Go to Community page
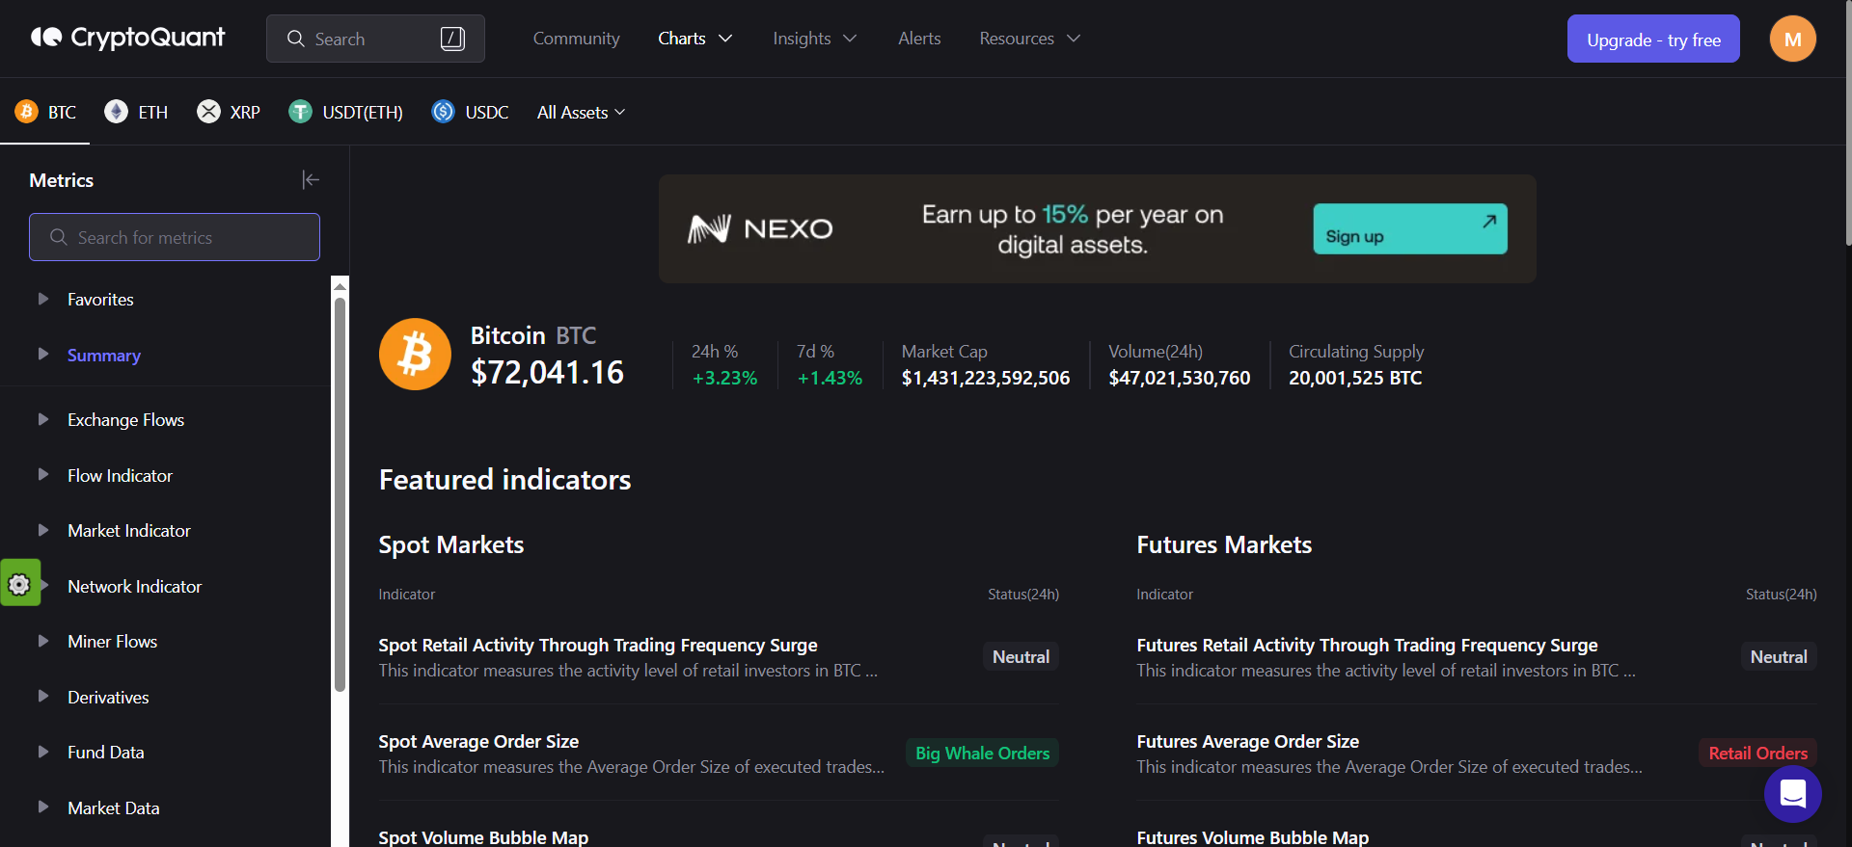 576,39
